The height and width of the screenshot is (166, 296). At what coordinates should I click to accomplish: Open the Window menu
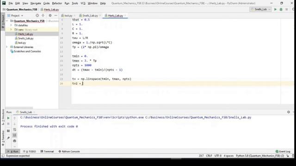click(x=92, y=3)
